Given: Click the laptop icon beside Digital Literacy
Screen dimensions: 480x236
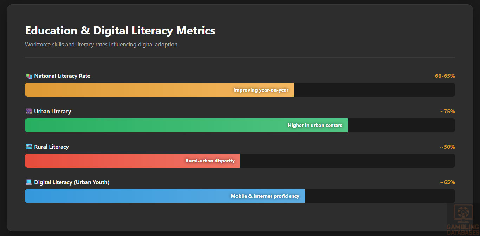Looking at the screenshot, I should coord(28,182).
